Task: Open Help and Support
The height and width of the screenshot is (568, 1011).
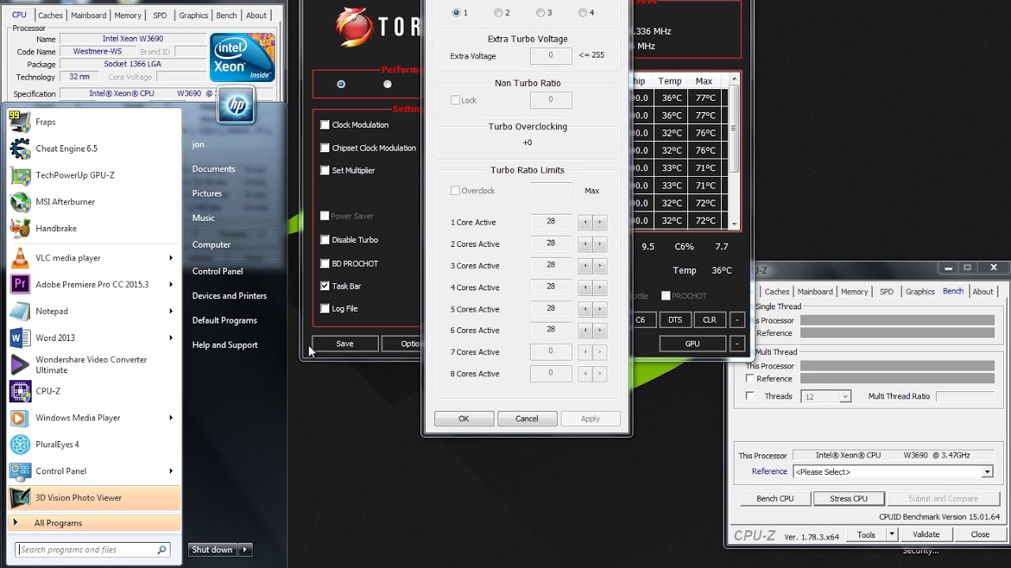Action: point(224,345)
